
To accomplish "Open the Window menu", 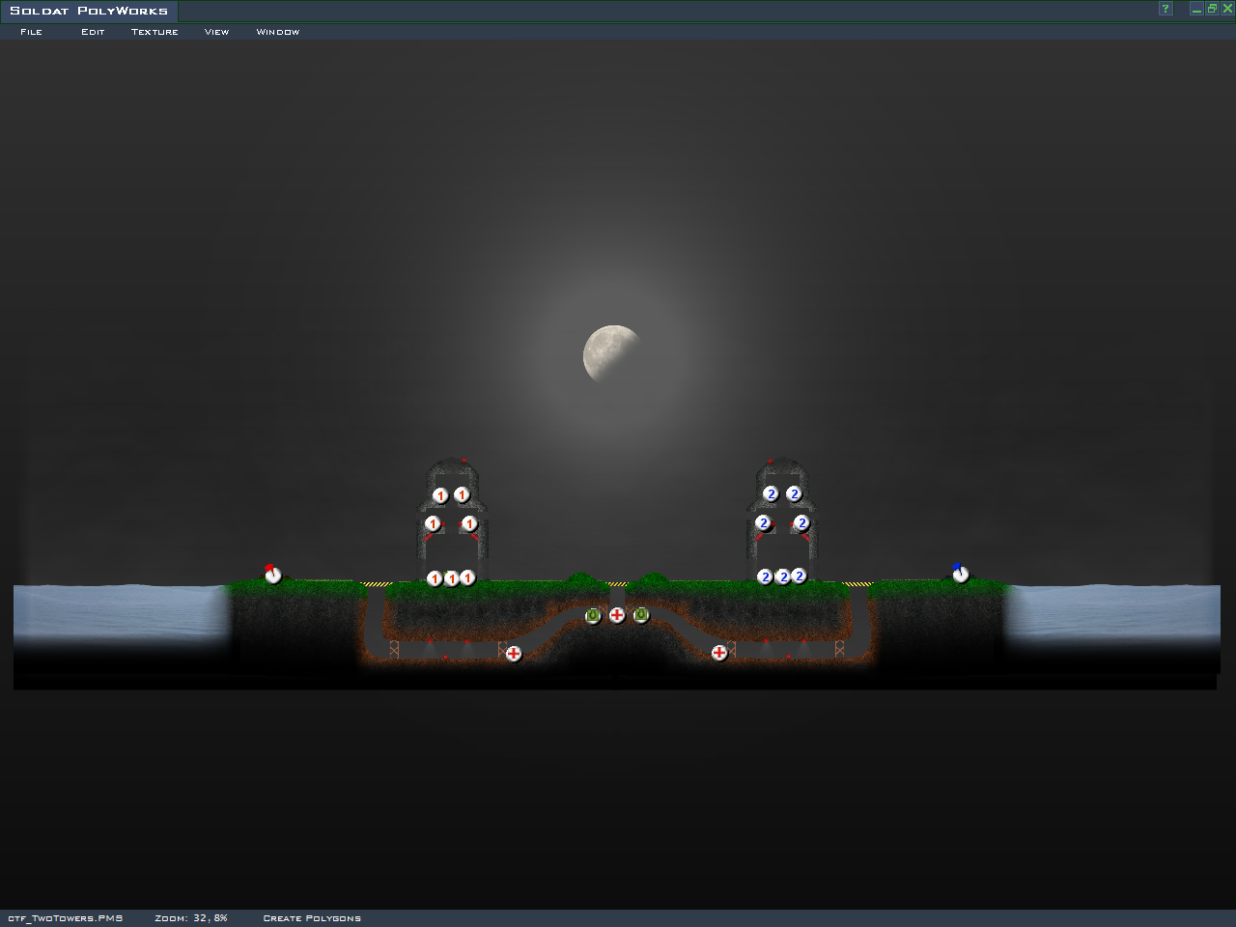I will point(277,32).
